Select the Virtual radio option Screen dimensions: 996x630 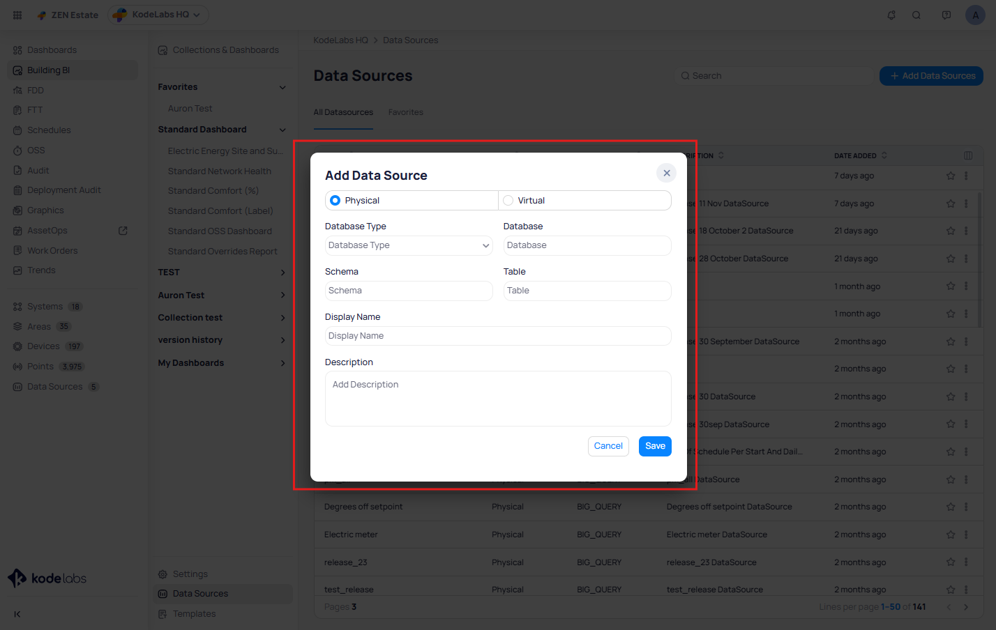(x=508, y=201)
